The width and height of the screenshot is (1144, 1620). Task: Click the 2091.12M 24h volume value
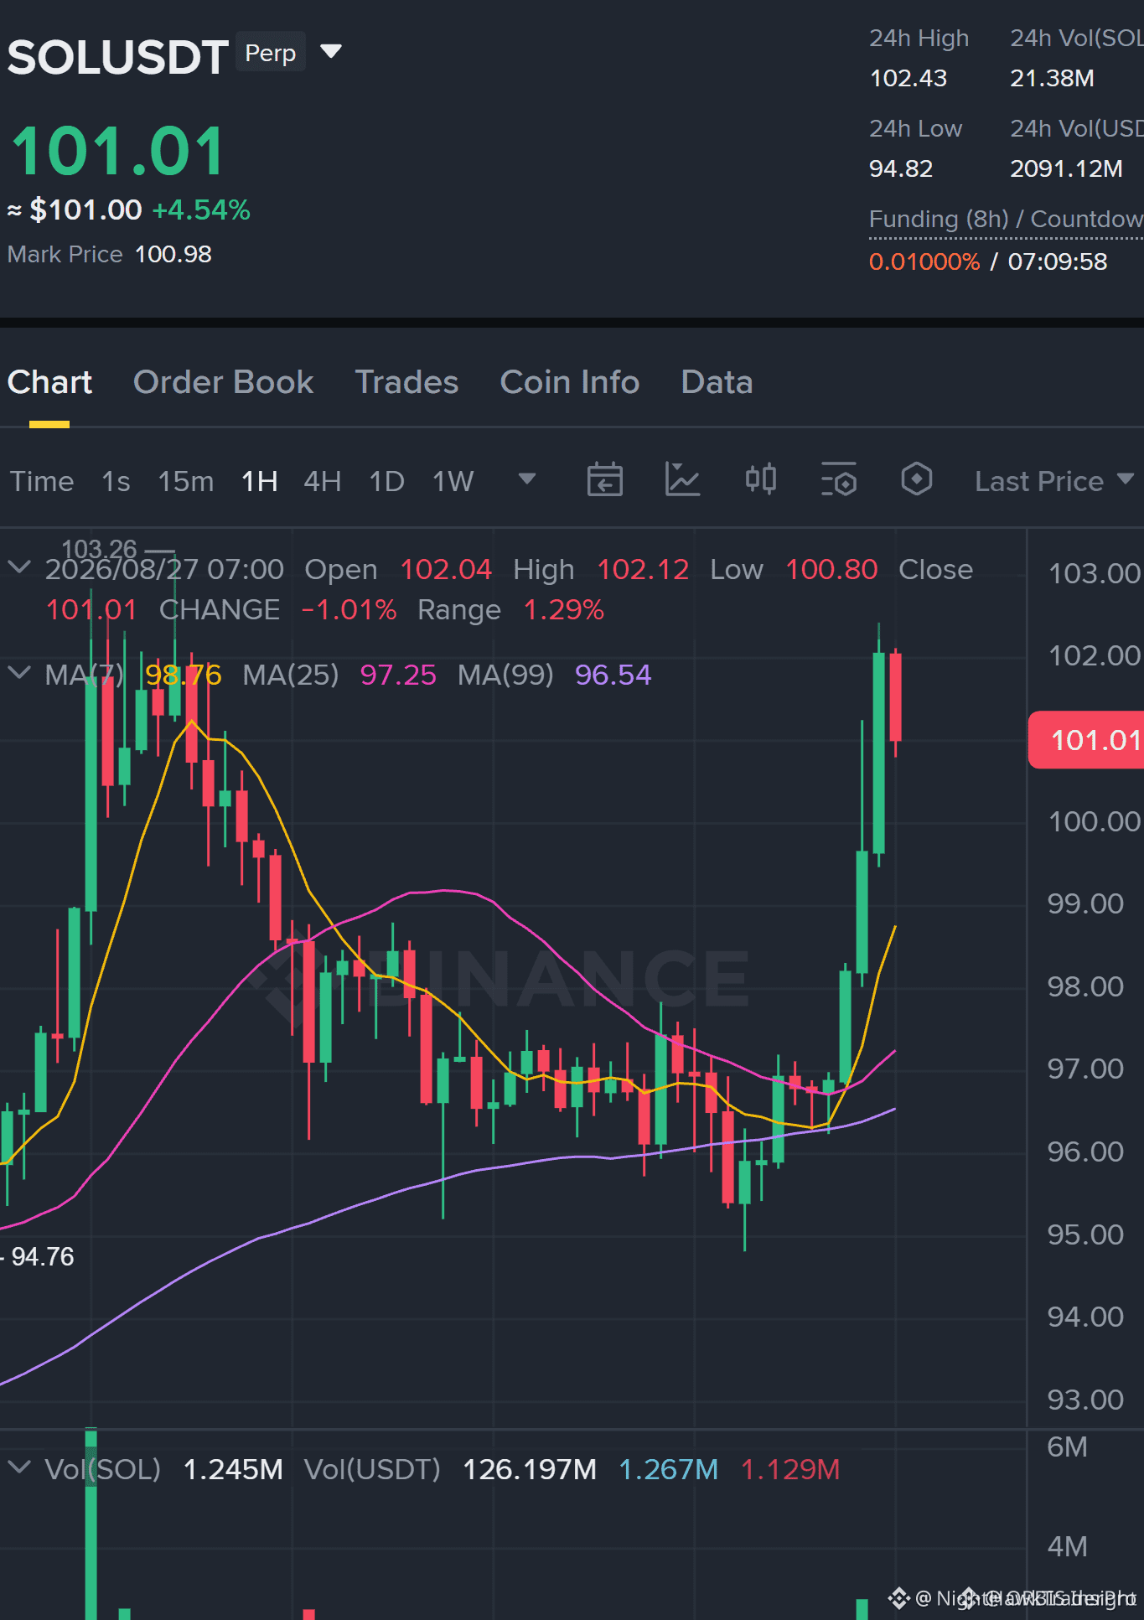(1066, 168)
